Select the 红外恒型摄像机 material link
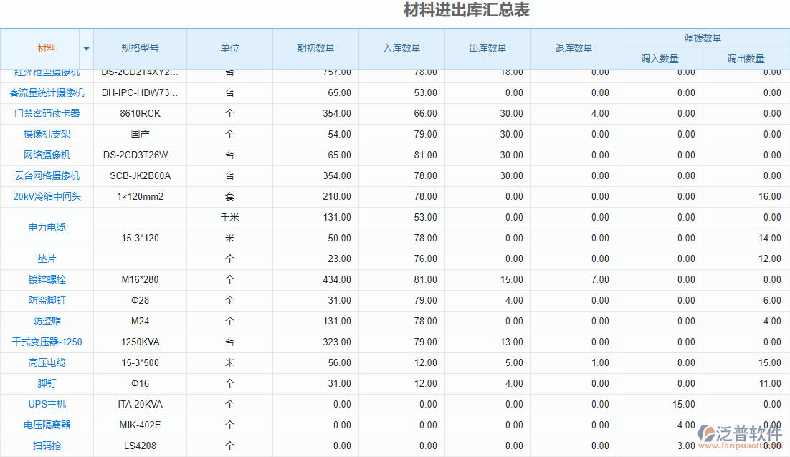 [46, 72]
